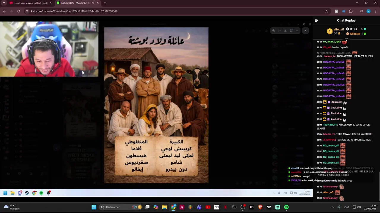Open Chrome media control icon in toolbar

point(361,11)
